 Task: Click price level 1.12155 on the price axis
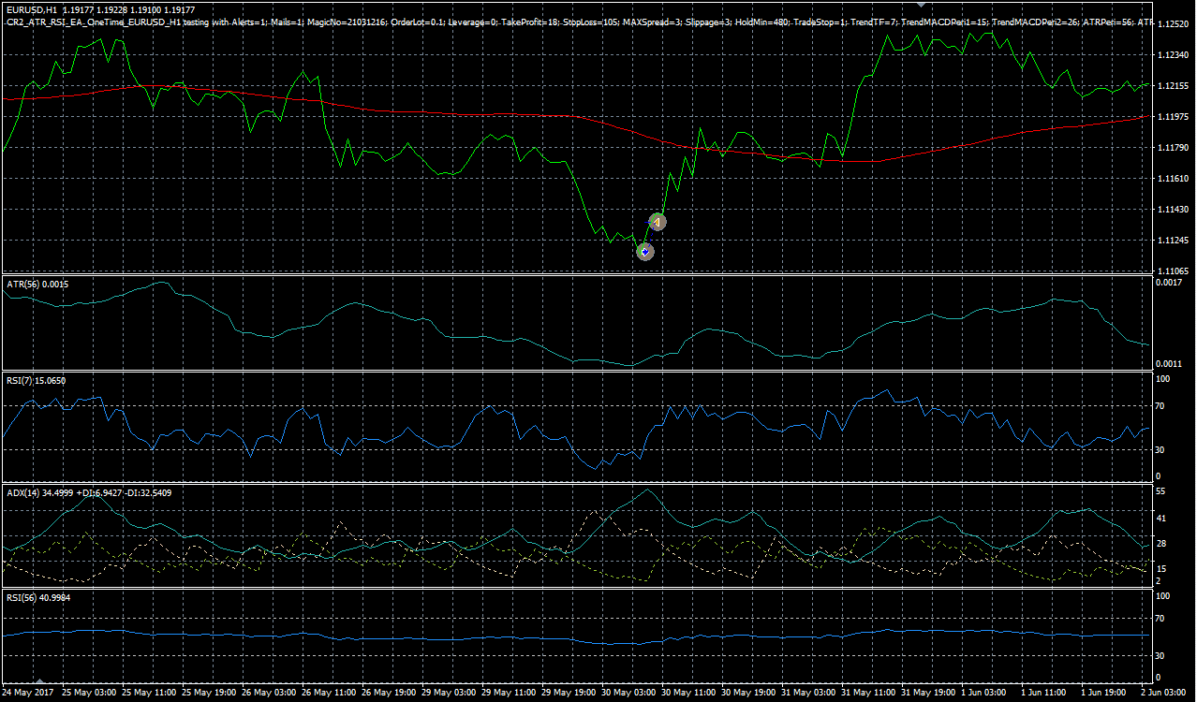(x=1174, y=86)
